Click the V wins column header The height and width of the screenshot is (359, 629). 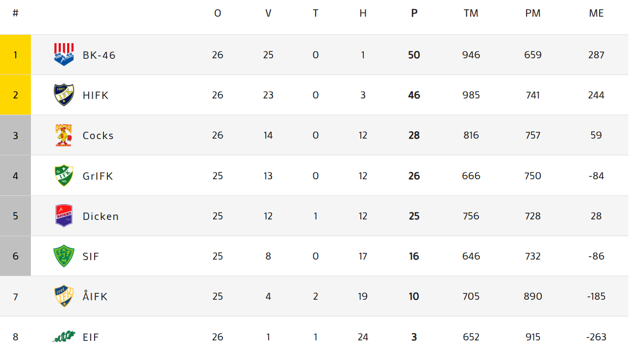click(268, 13)
